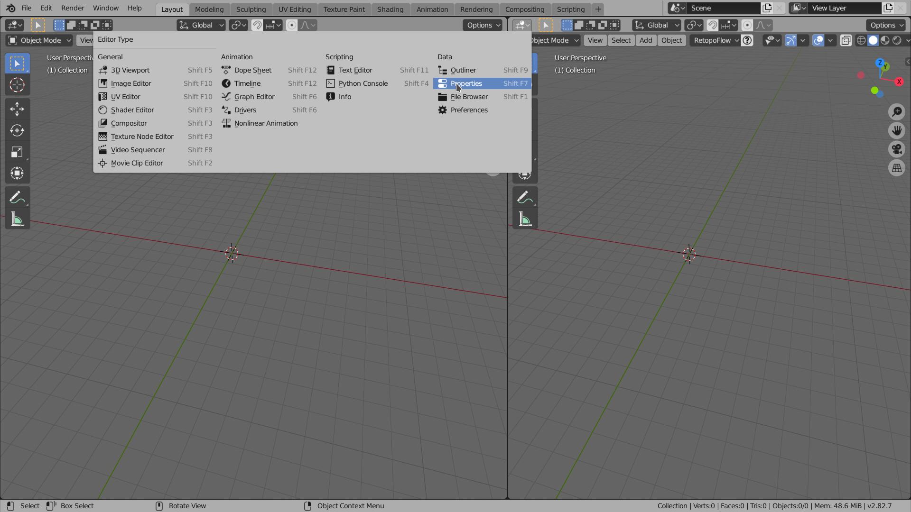Select the Measure tool in right viewport
The height and width of the screenshot is (512, 911).
tap(525, 219)
